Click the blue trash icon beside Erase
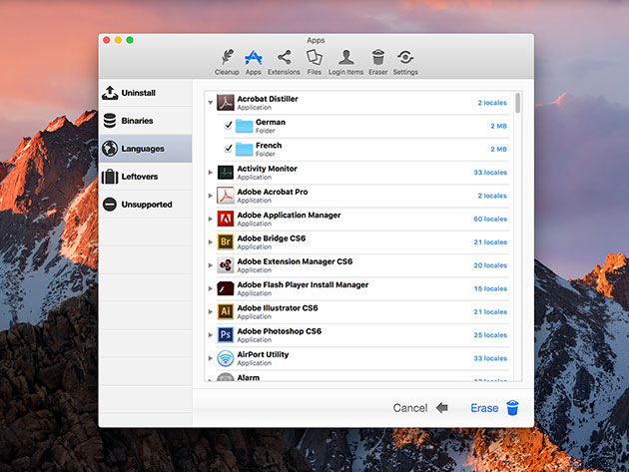The width and height of the screenshot is (629, 472). [512, 408]
